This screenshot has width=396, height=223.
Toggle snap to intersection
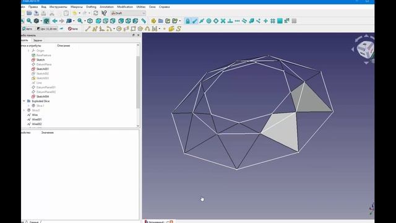click(x=223, y=20)
